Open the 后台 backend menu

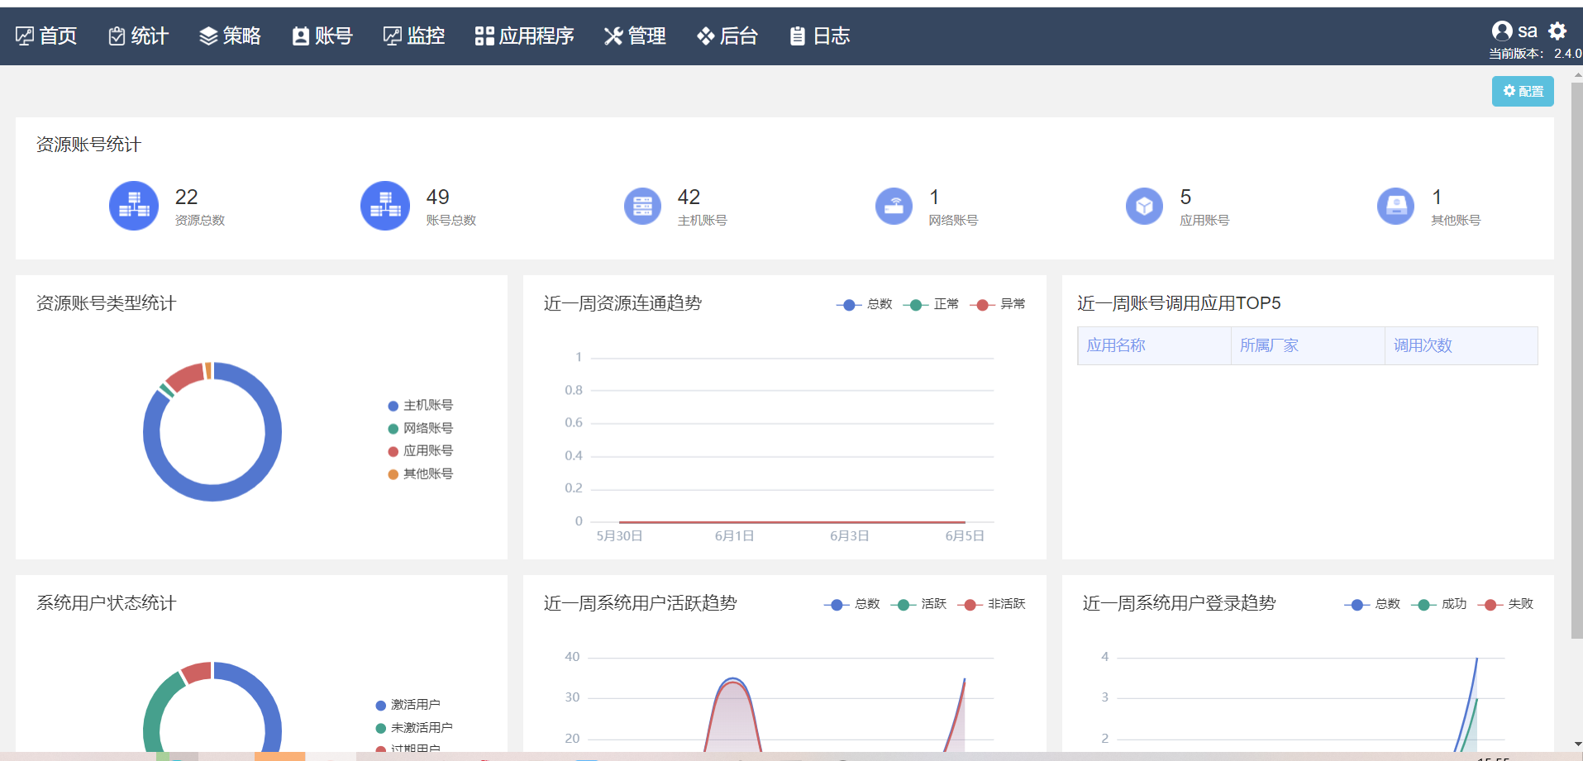[x=727, y=36]
